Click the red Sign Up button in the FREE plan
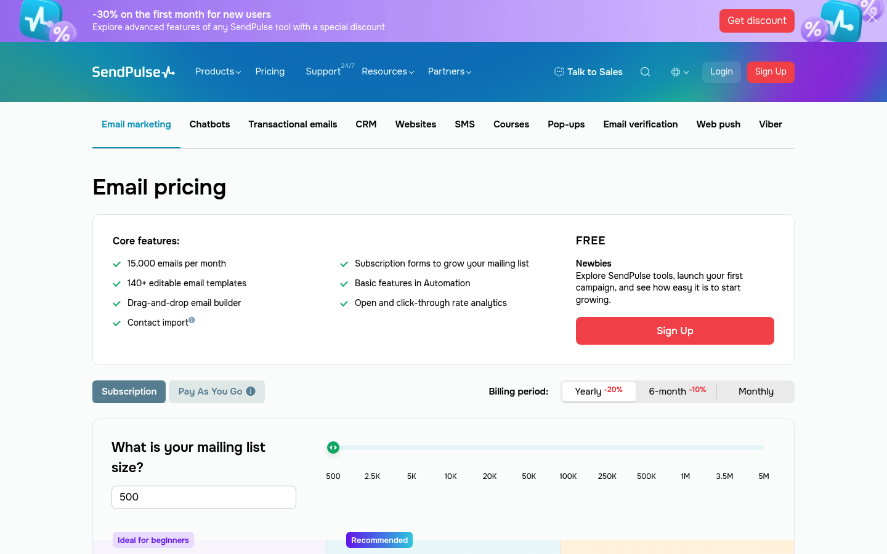Image resolution: width=887 pixels, height=554 pixels. [675, 331]
